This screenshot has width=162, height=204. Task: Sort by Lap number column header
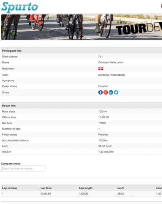click(10, 188)
